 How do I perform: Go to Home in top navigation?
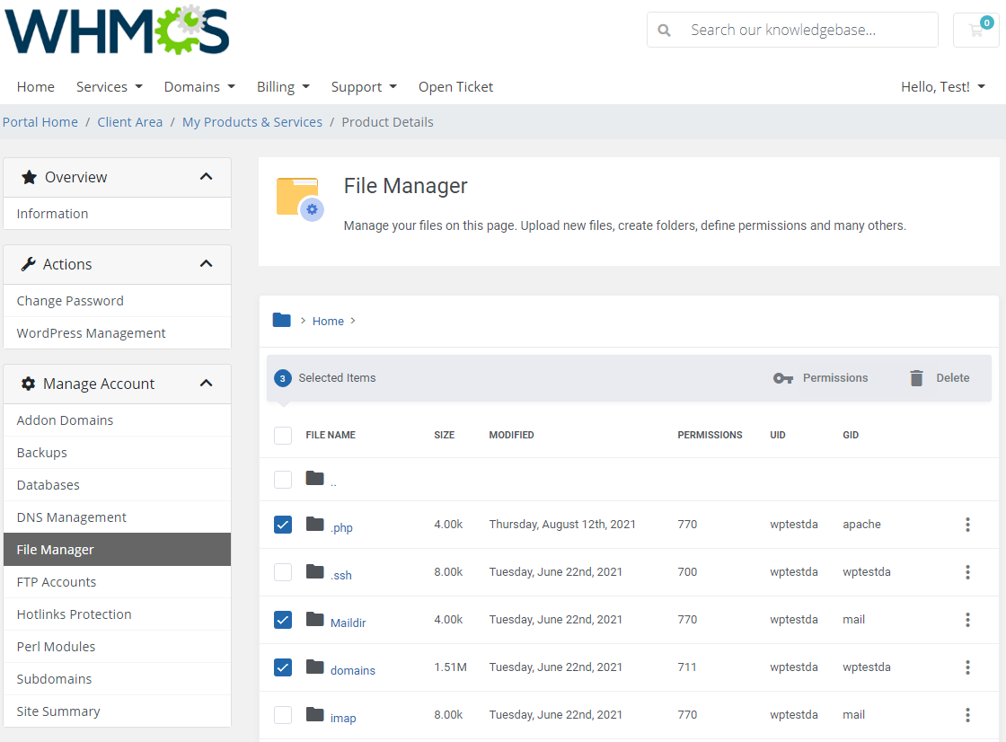click(x=35, y=86)
